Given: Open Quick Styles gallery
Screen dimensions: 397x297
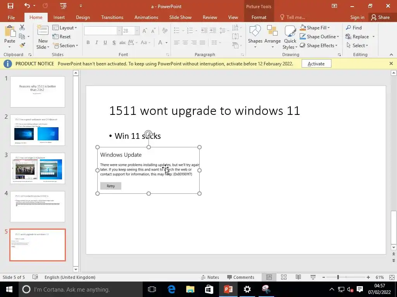Looking at the screenshot, I should pyautogui.click(x=290, y=38).
